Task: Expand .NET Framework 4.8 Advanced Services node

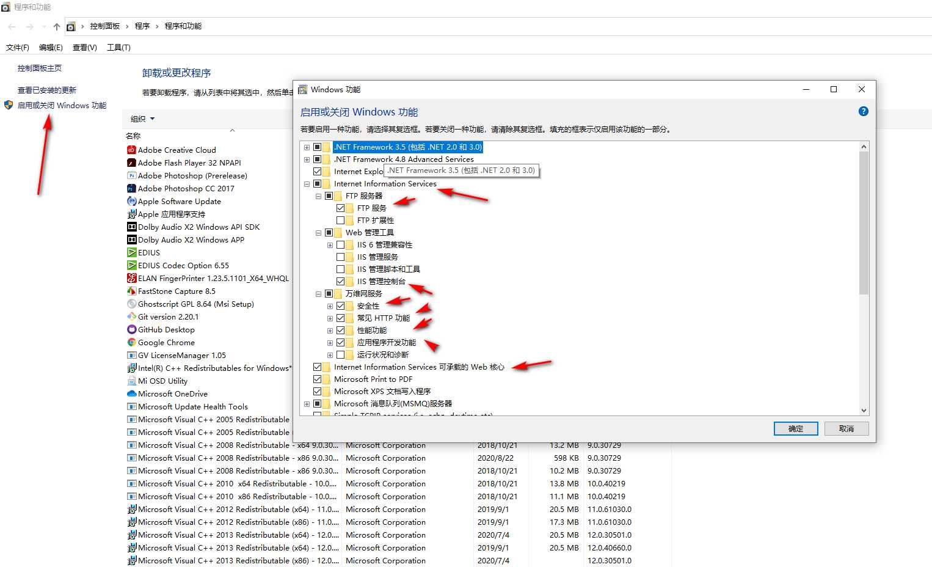Action: click(x=307, y=159)
